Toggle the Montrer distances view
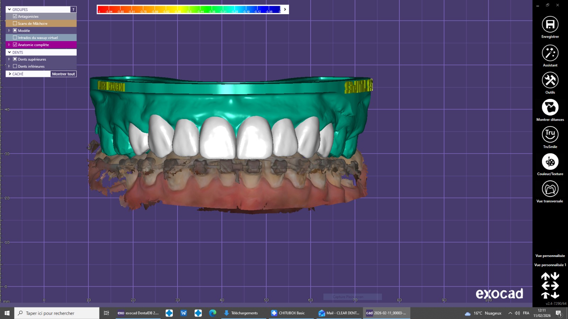This screenshot has width=568, height=319. click(550, 107)
